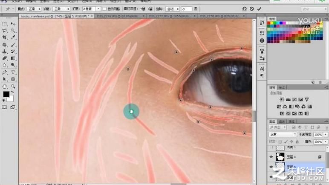
Task: Open the collapsed Info panel icon
Action: coord(262,40)
